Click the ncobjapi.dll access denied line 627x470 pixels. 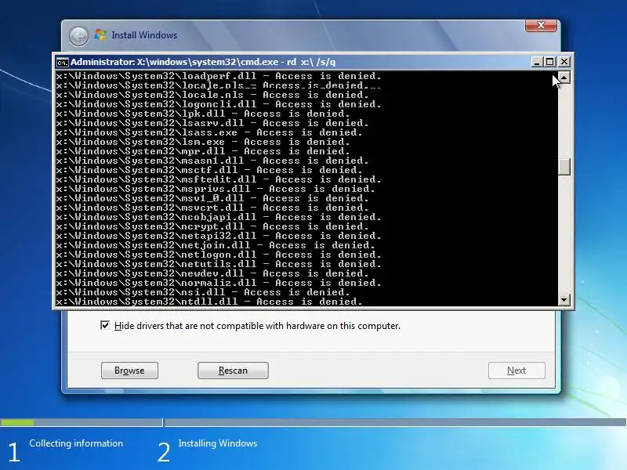pos(219,217)
